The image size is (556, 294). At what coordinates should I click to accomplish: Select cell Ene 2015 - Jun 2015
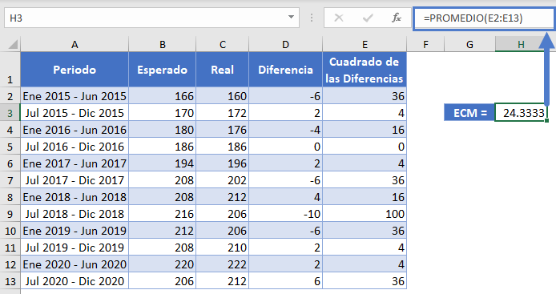(x=75, y=96)
